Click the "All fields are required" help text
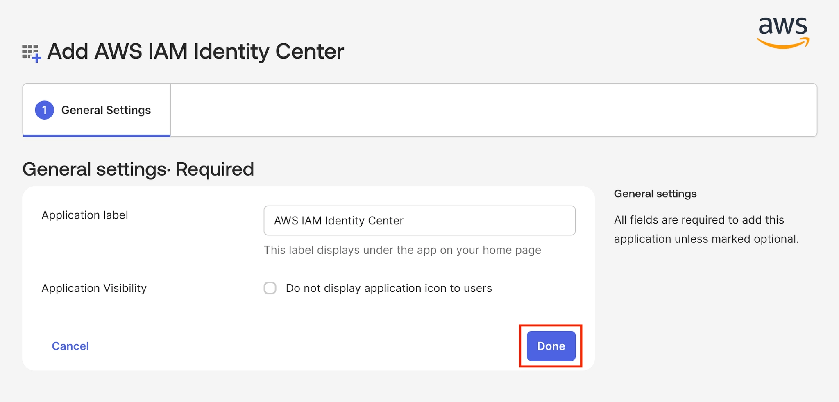The width and height of the screenshot is (839, 402). click(706, 229)
